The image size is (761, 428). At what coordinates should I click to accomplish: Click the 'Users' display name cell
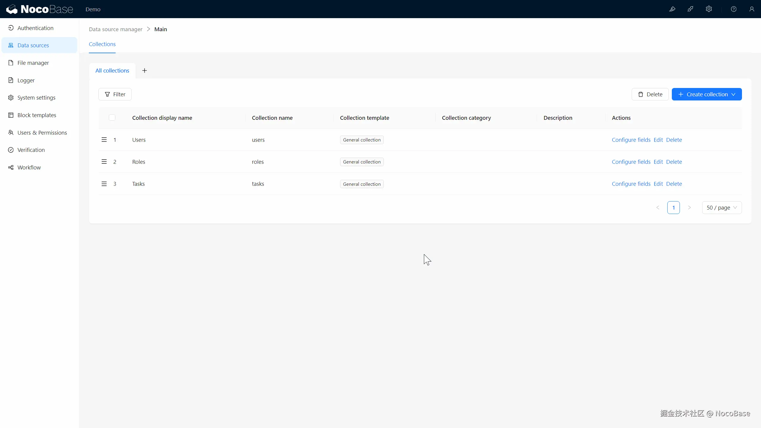pyautogui.click(x=139, y=140)
